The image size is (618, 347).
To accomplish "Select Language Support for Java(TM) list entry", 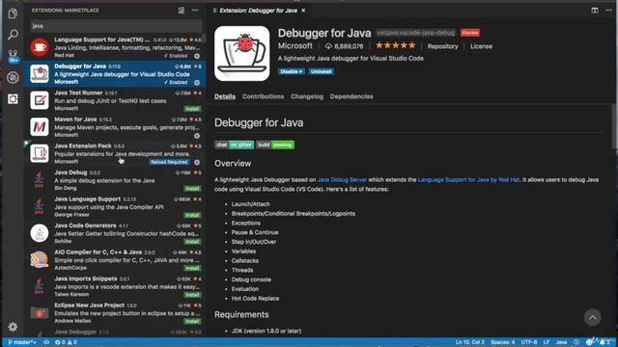I will pyautogui.click(x=114, y=47).
